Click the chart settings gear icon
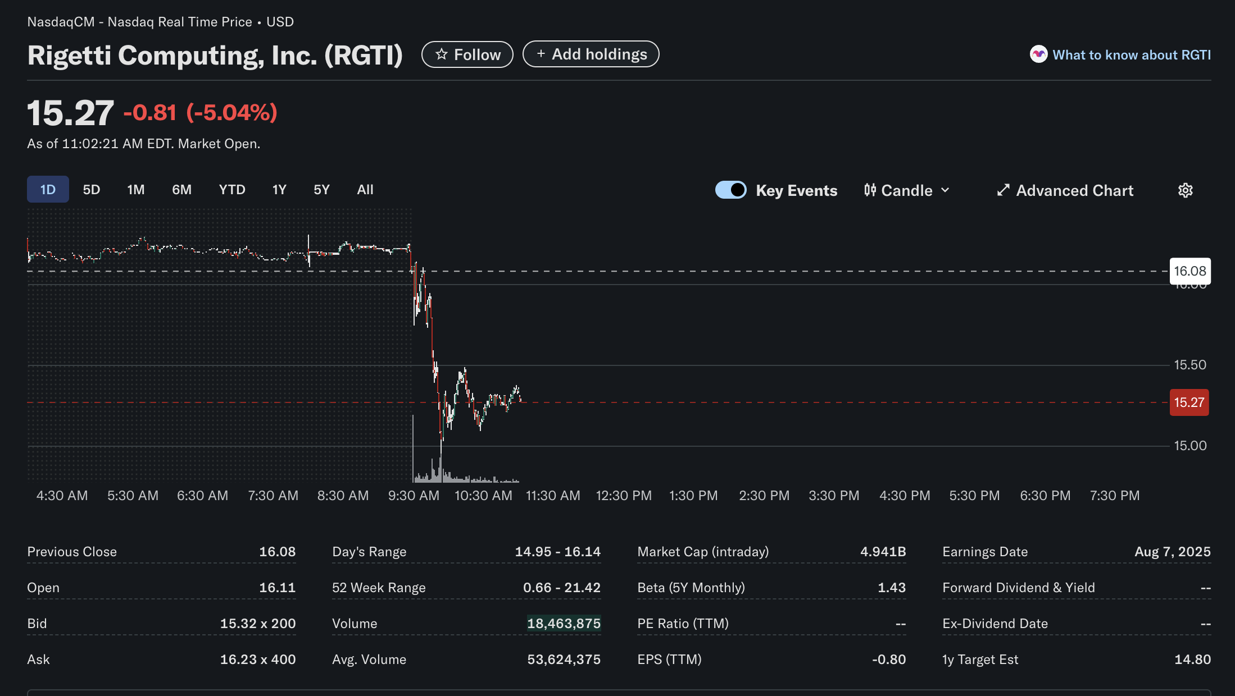This screenshot has height=696, width=1235. tap(1185, 190)
